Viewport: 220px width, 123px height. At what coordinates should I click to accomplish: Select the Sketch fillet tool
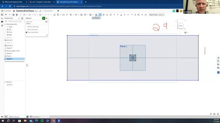[x=67, y=15]
